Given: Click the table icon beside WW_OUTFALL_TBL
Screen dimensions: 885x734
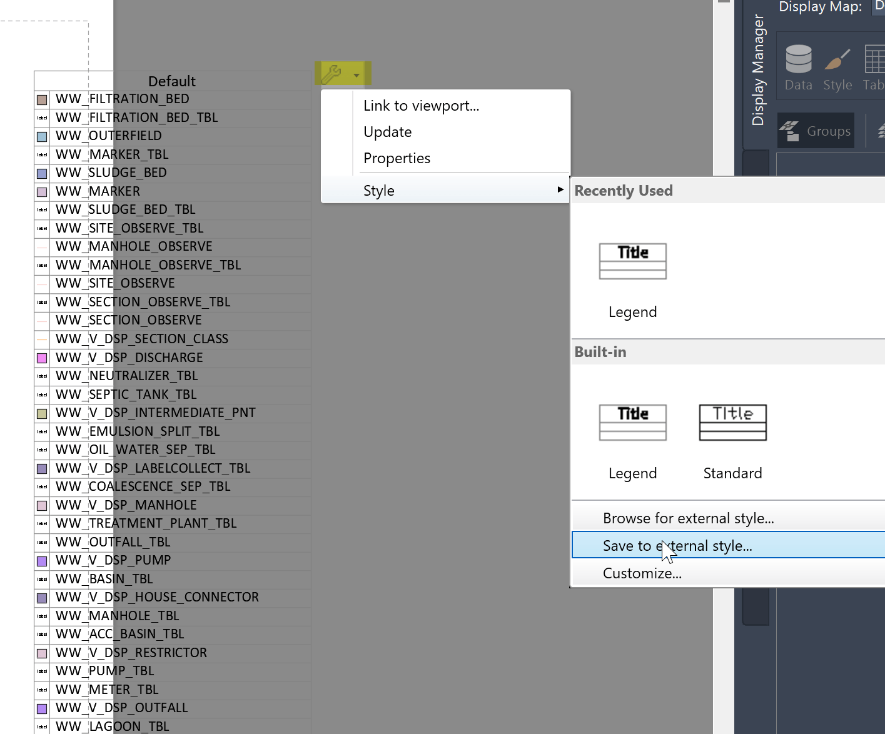Looking at the screenshot, I should click(x=42, y=543).
